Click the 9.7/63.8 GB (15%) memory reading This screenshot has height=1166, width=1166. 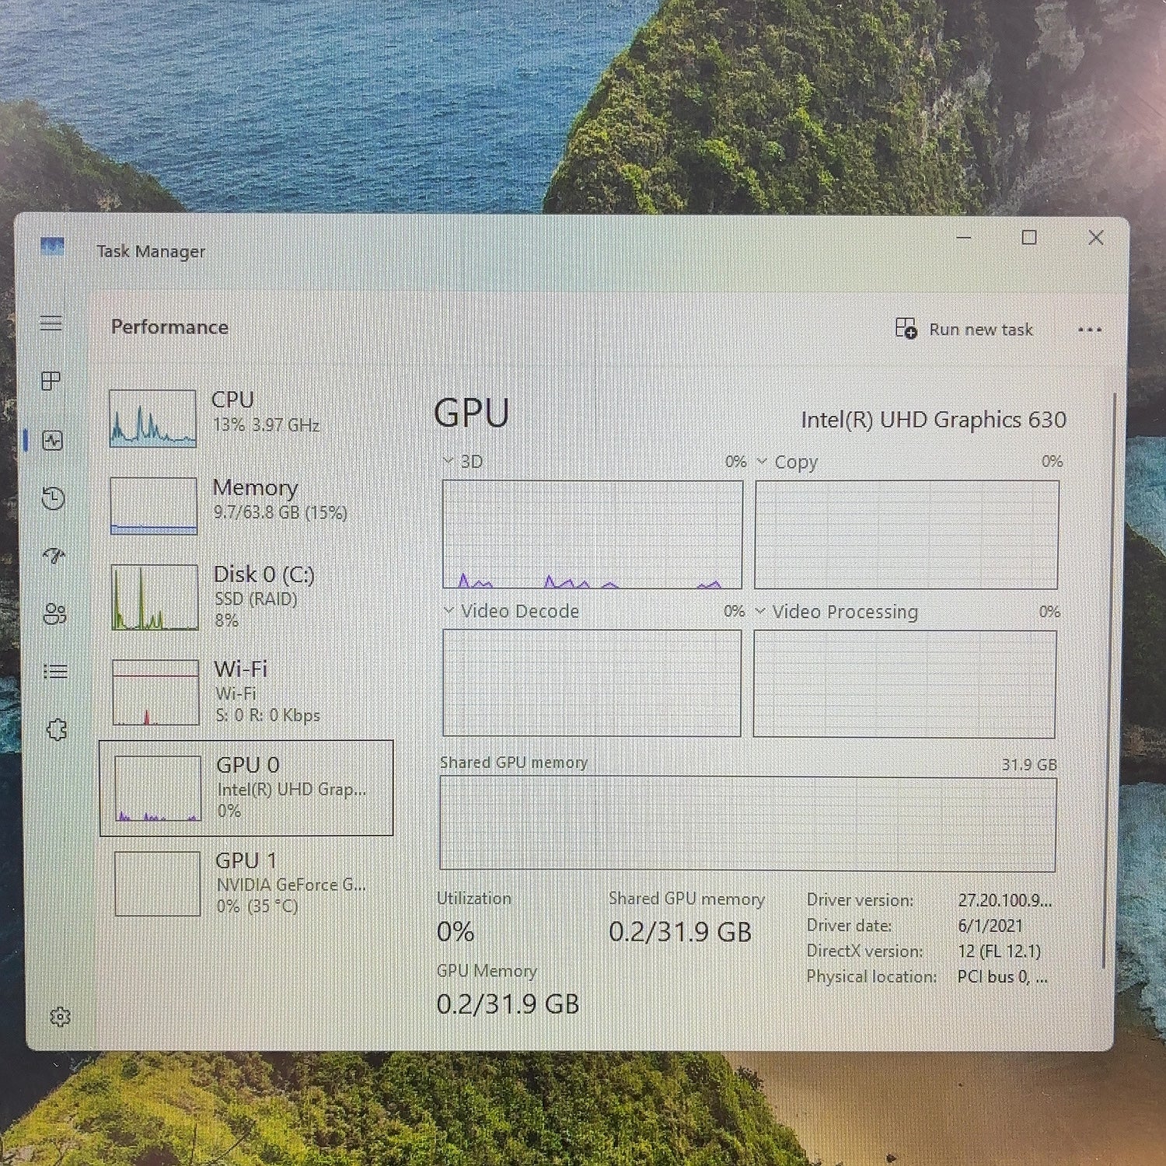click(x=280, y=512)
